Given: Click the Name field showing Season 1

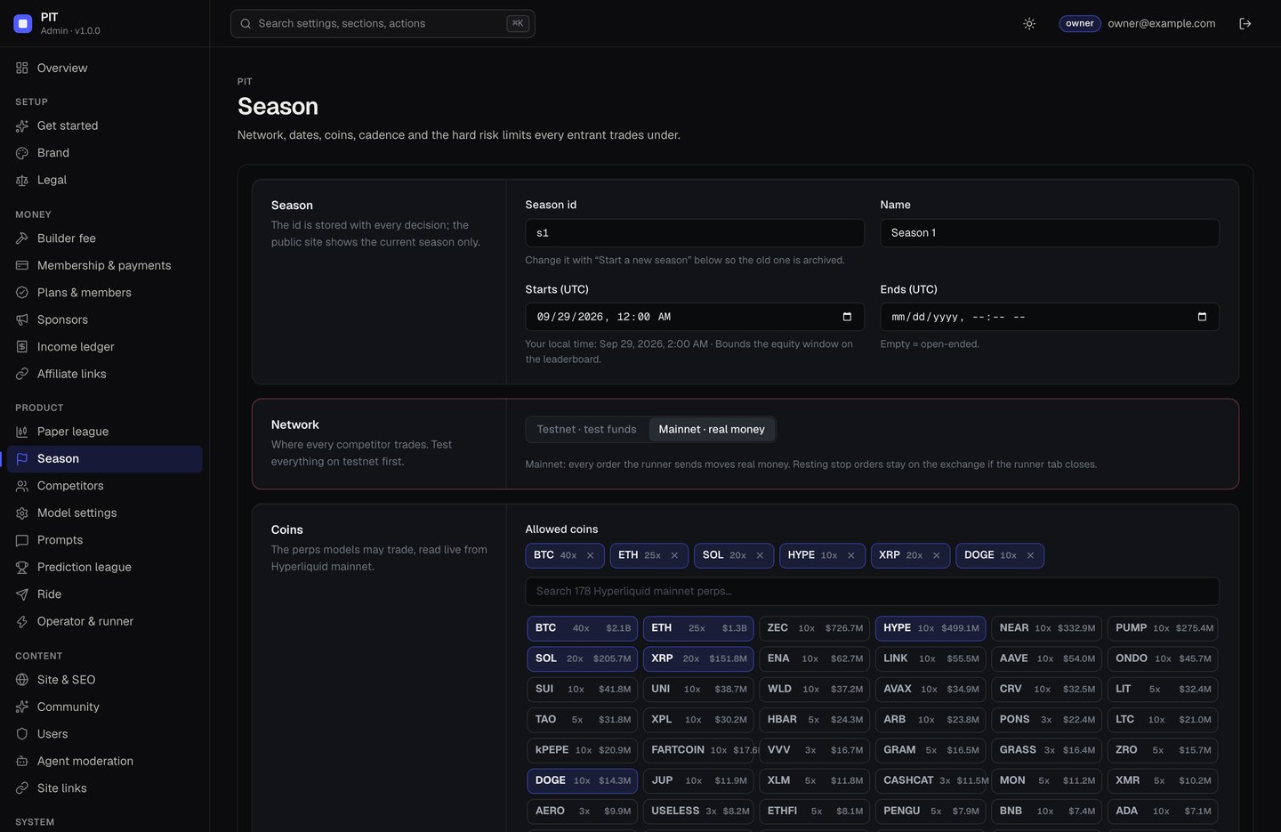Looking at the screenshot, I should click(x=1050, y=233).
